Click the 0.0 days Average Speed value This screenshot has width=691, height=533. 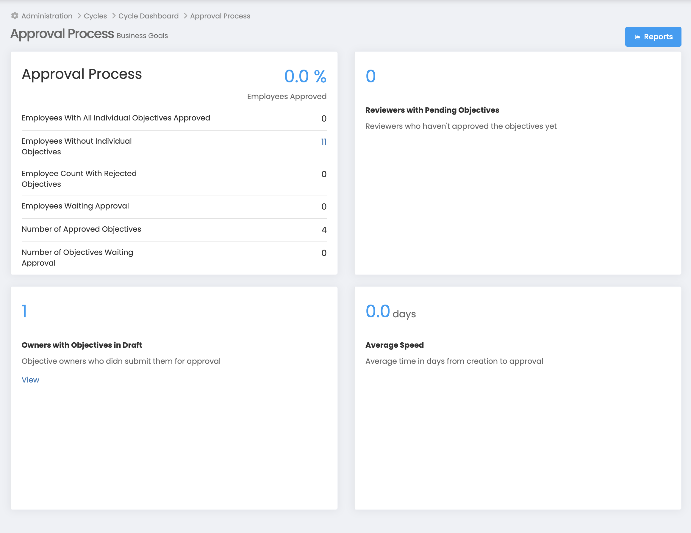(378, 311)
